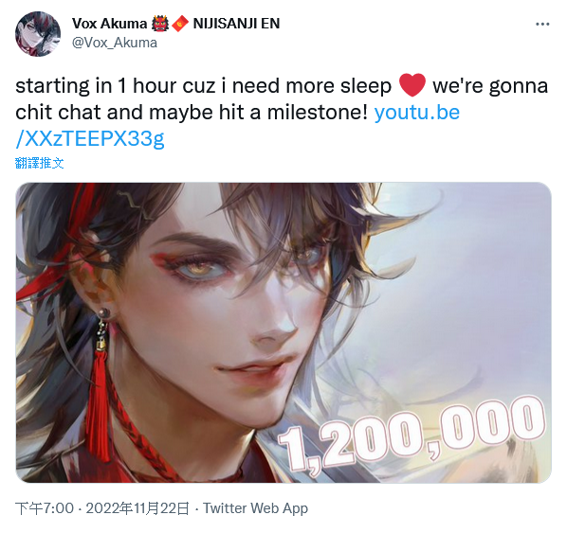This screenshot has width=567, height=533.
Task: Click the red ogre mask emoji
Action: [160, 24]
